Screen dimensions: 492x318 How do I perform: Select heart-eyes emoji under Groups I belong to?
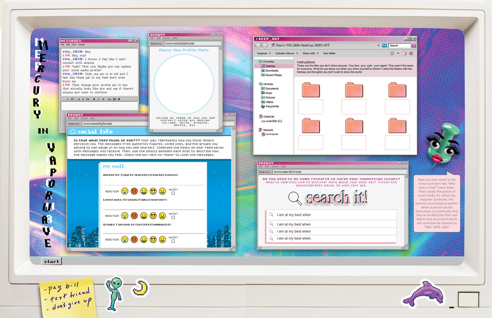(153, 239)
